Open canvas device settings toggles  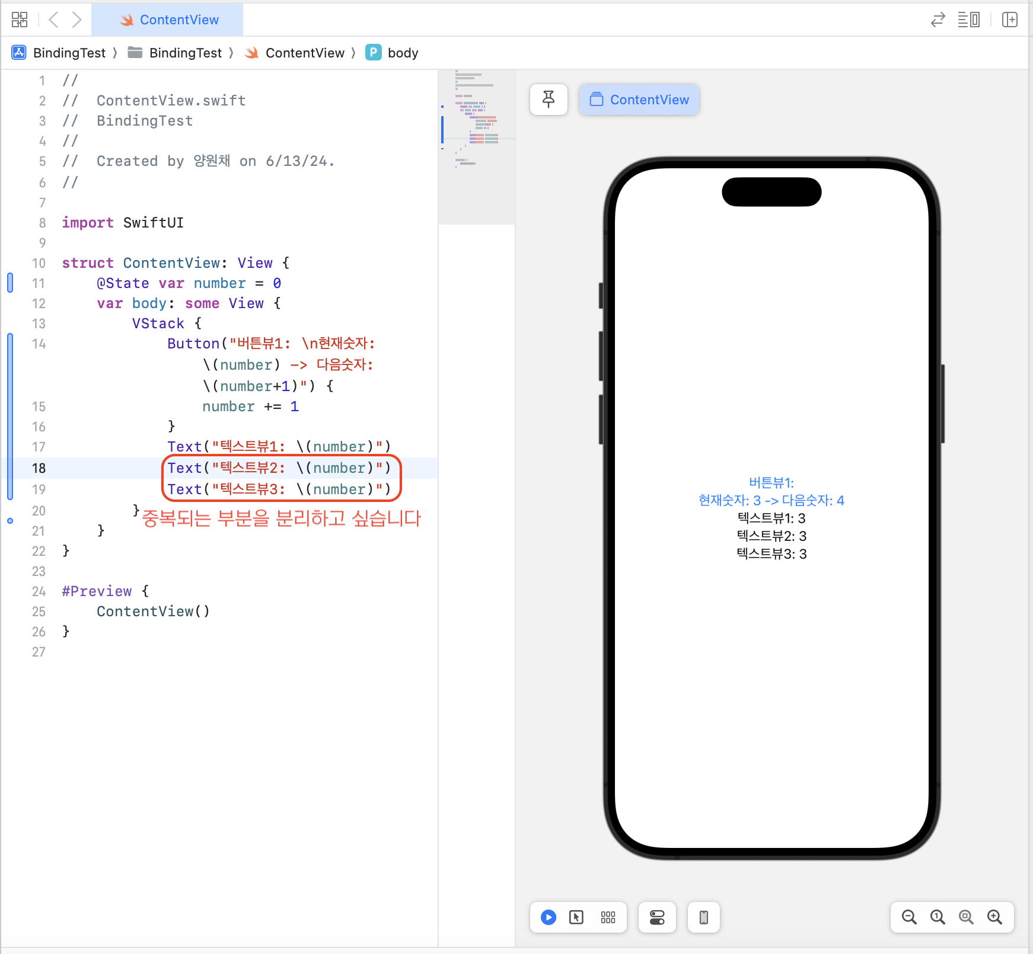point(657,917)
